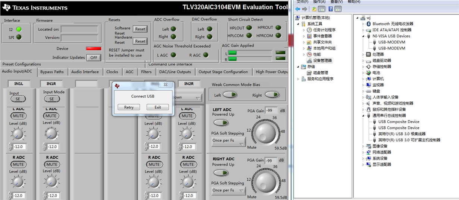Open the Filters tab
This screenshot has width=459, height=200.
tap(146, 72)
